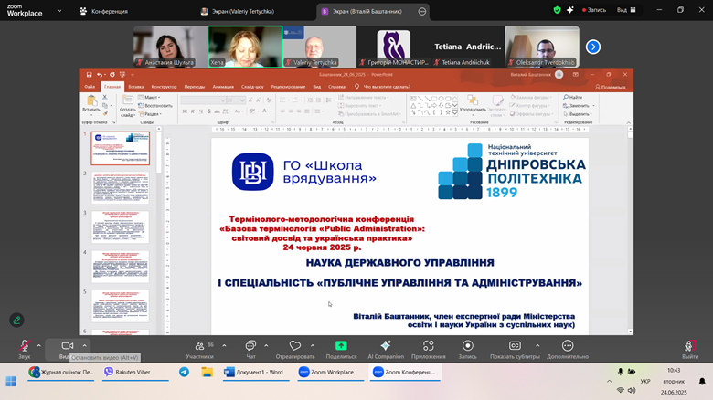
Task: Click the green pencil annotate icon
Action: (16, 320)
